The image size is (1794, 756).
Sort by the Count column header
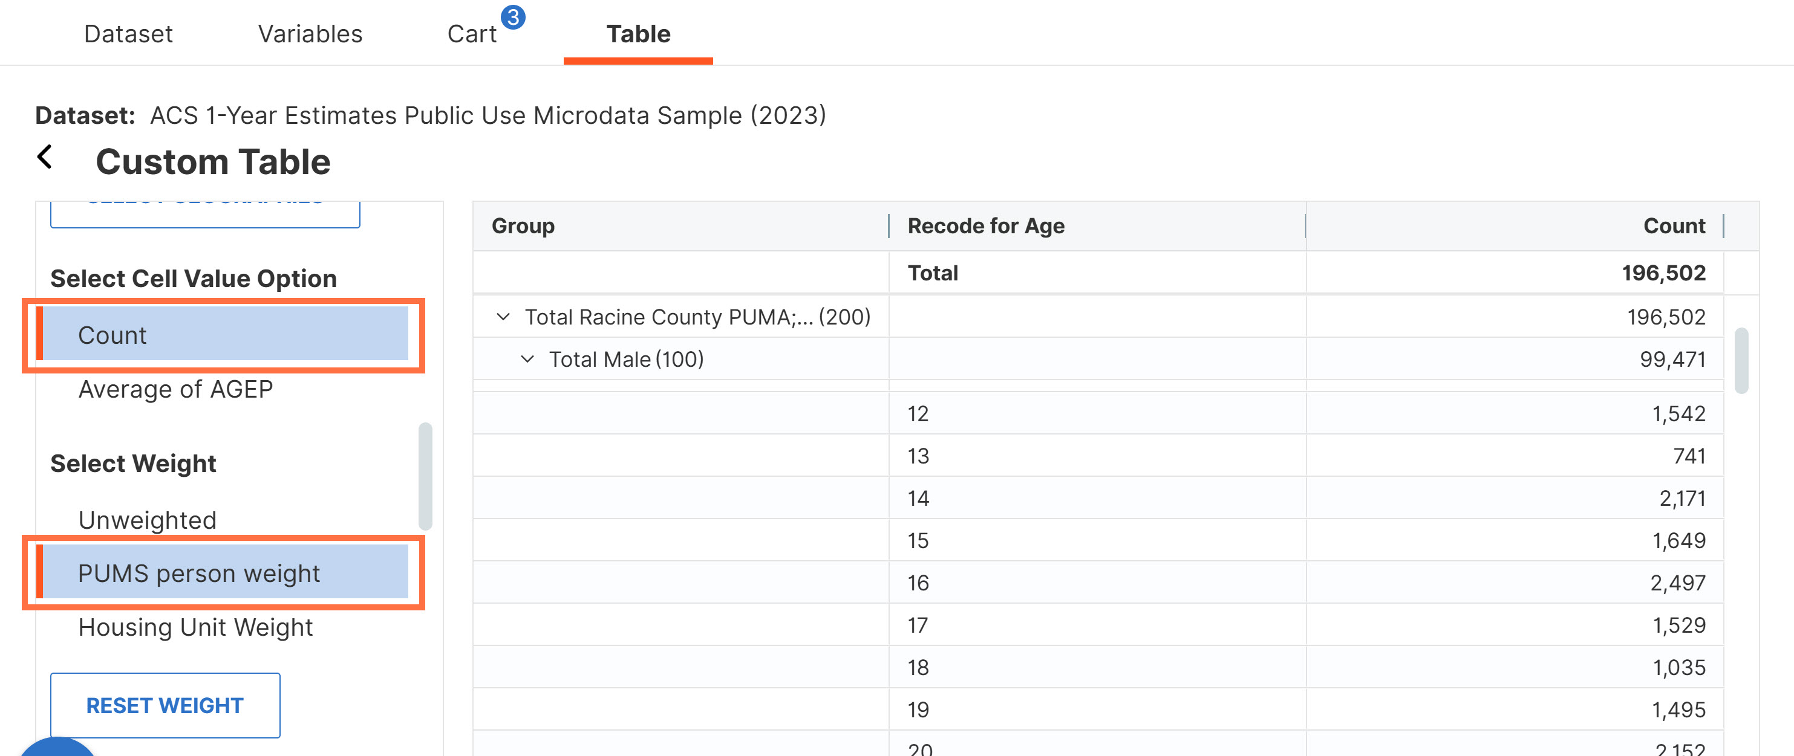[1674, 226]
